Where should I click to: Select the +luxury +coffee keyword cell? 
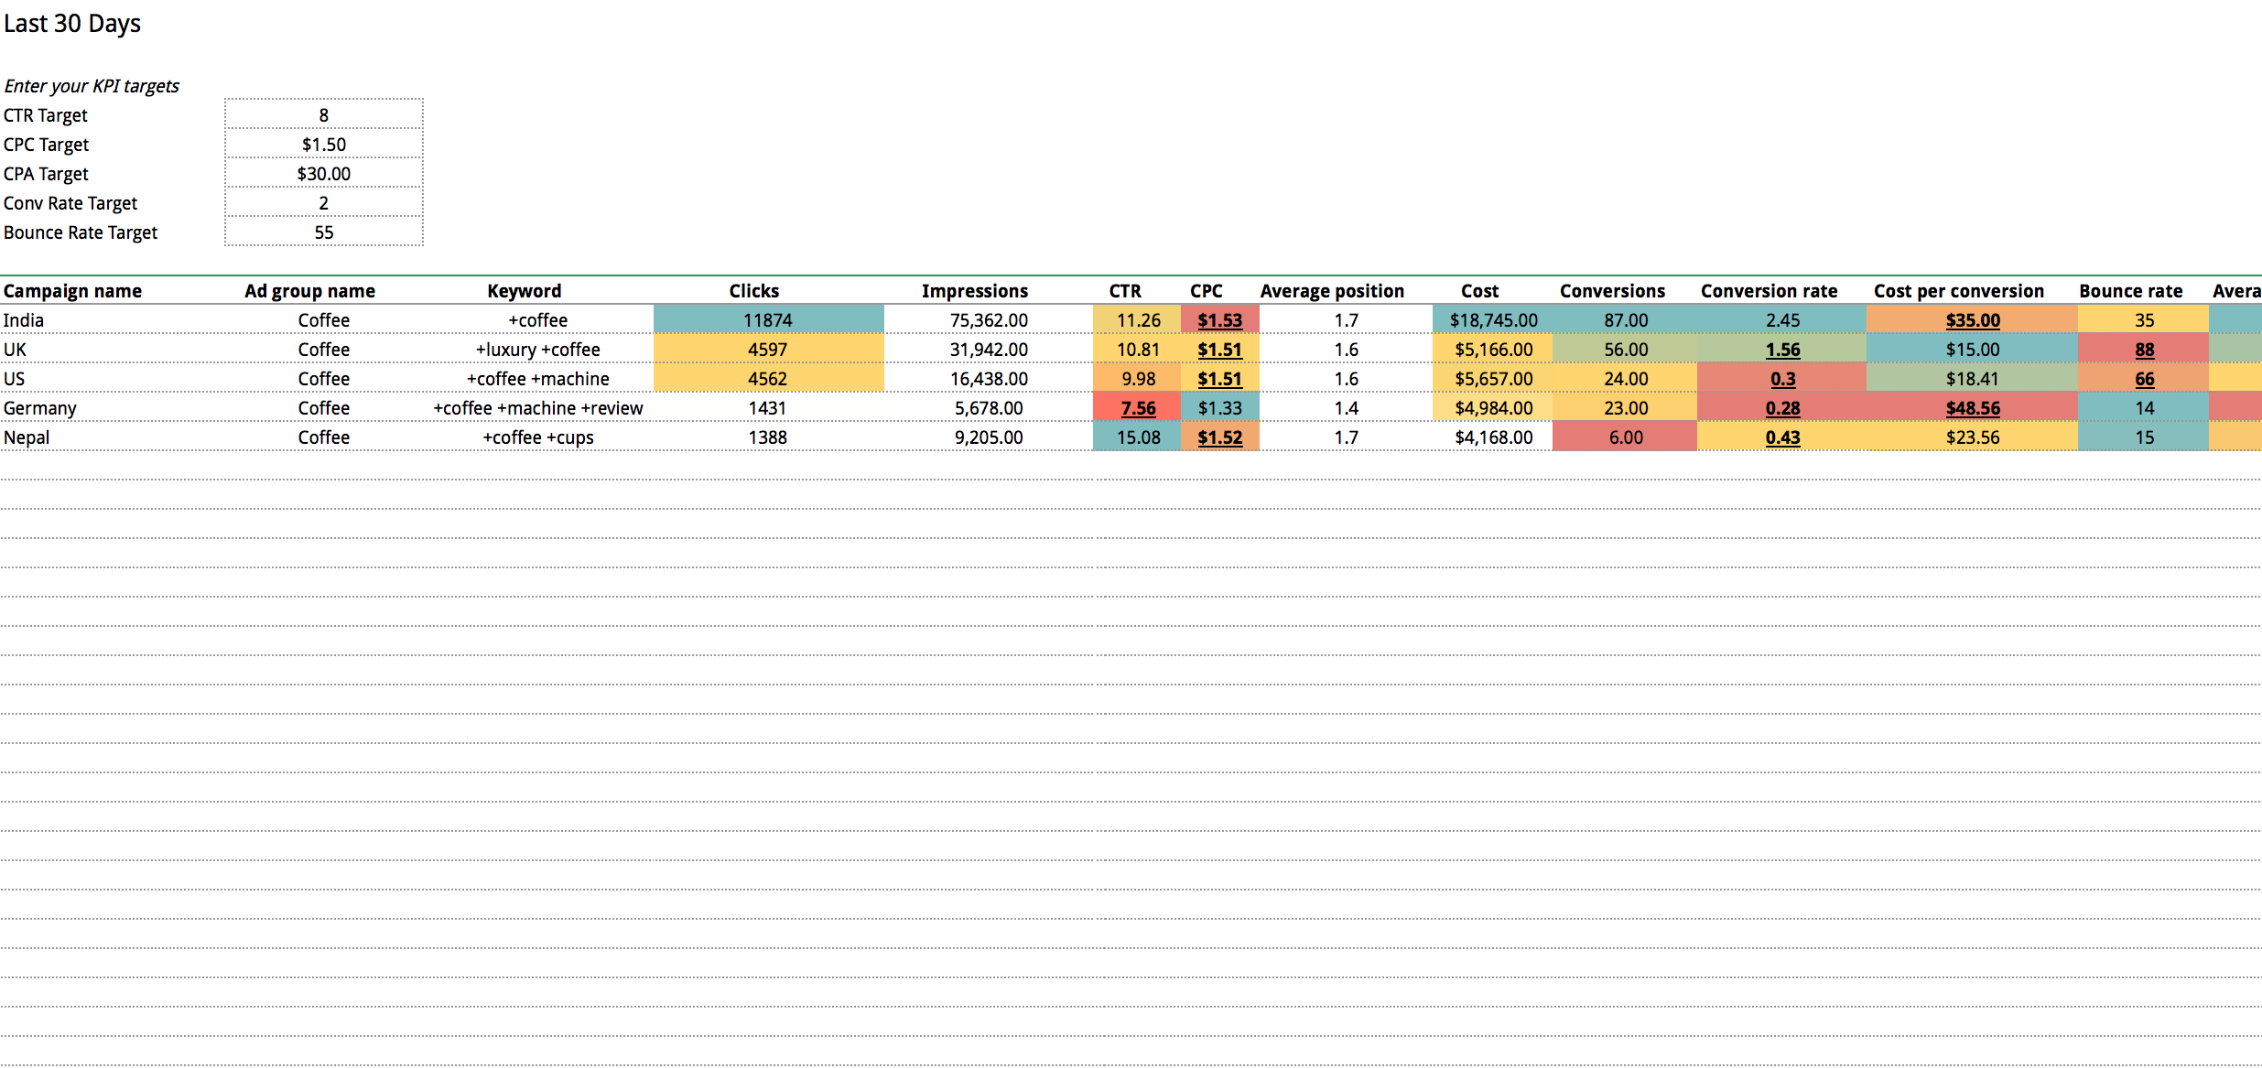[537, 350]
